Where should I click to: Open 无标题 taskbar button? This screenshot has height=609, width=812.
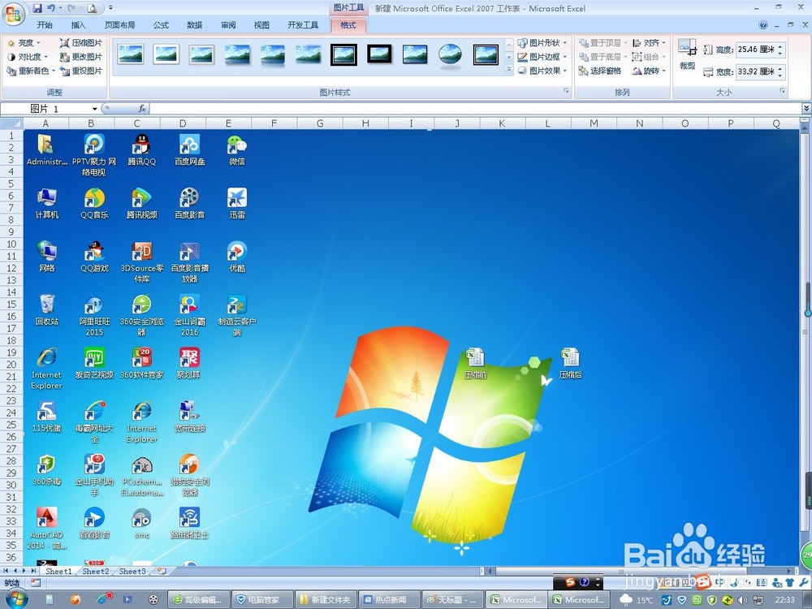(453, 600)
